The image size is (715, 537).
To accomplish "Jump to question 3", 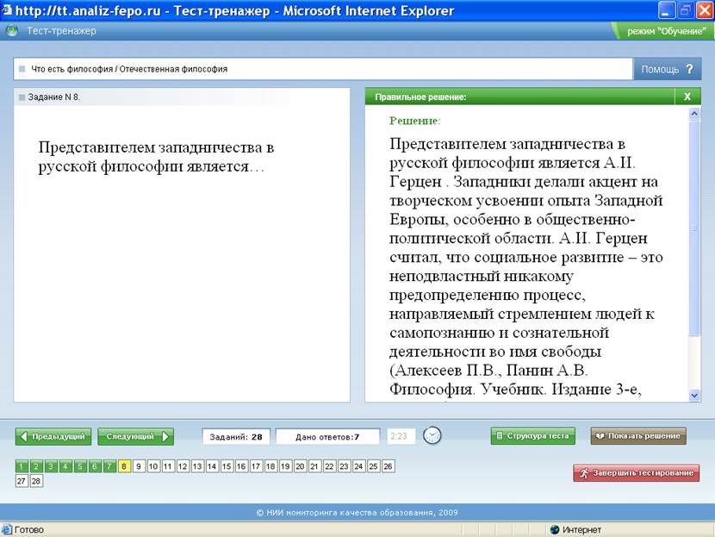I will tap(51, 466).
